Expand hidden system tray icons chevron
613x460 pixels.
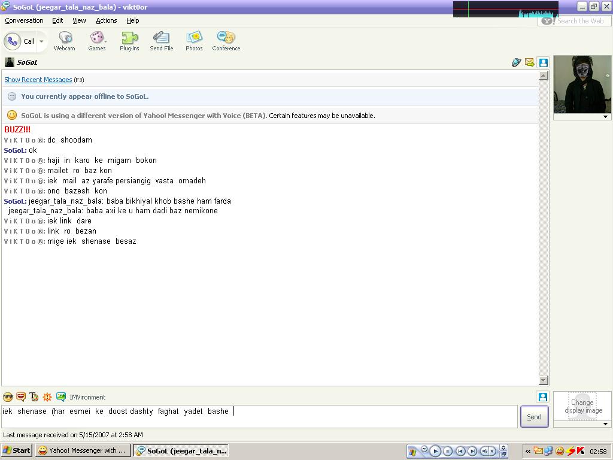tap(528, 451)
